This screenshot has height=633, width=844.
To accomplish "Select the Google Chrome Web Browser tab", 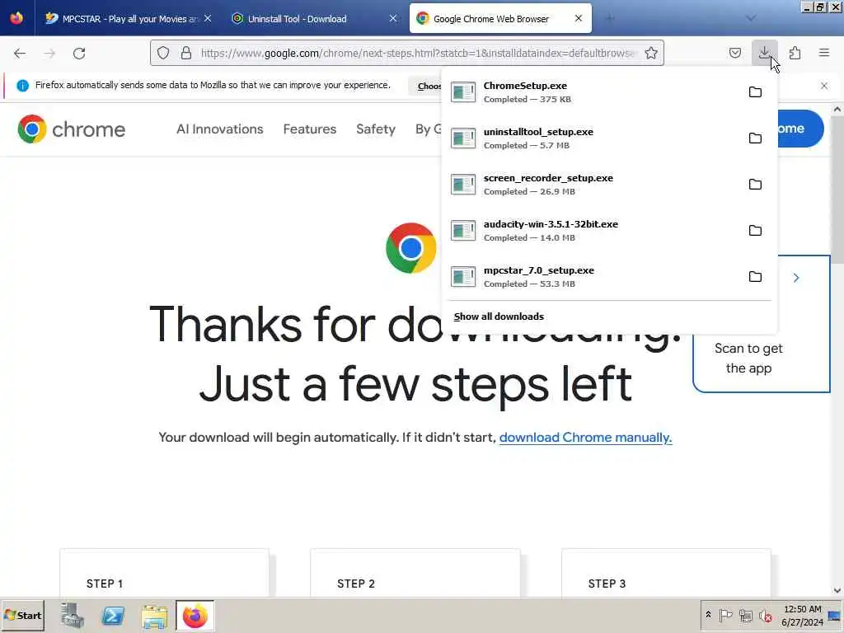I will pos(500,19).
